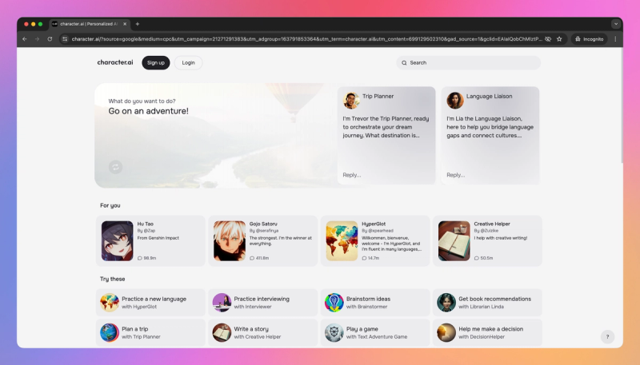The width and height of the screenshot is (640, 365).
Task: Click the Write a story book icon
Action: tap(222, 332)
